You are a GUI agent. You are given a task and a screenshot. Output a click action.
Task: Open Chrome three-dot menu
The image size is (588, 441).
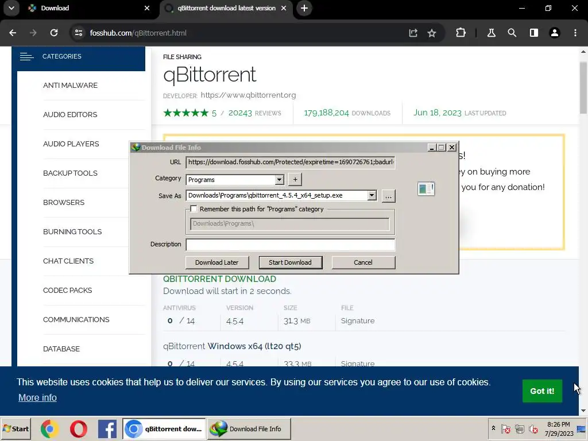pyautogui.click(x=575, y=33)
